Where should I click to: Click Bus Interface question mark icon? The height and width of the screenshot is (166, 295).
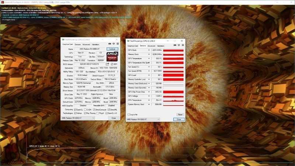coord(118,72)
